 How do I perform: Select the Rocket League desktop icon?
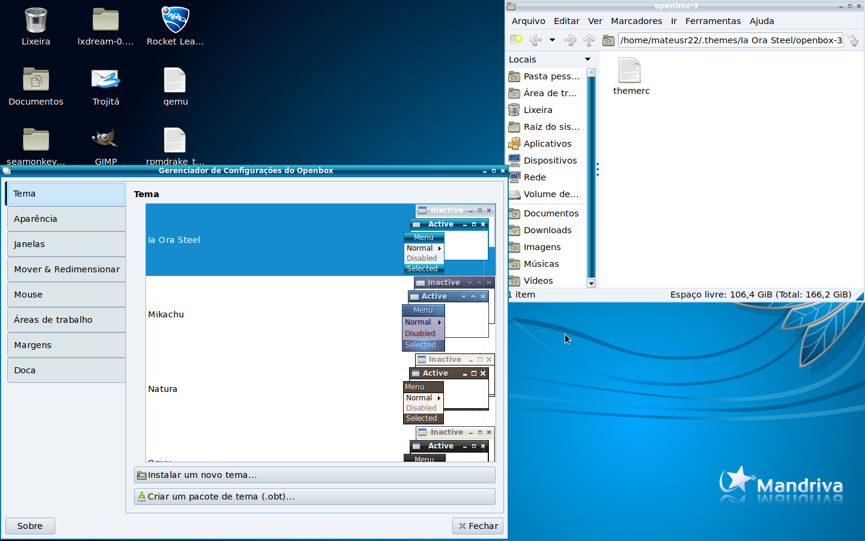click(x=175, y=26)
